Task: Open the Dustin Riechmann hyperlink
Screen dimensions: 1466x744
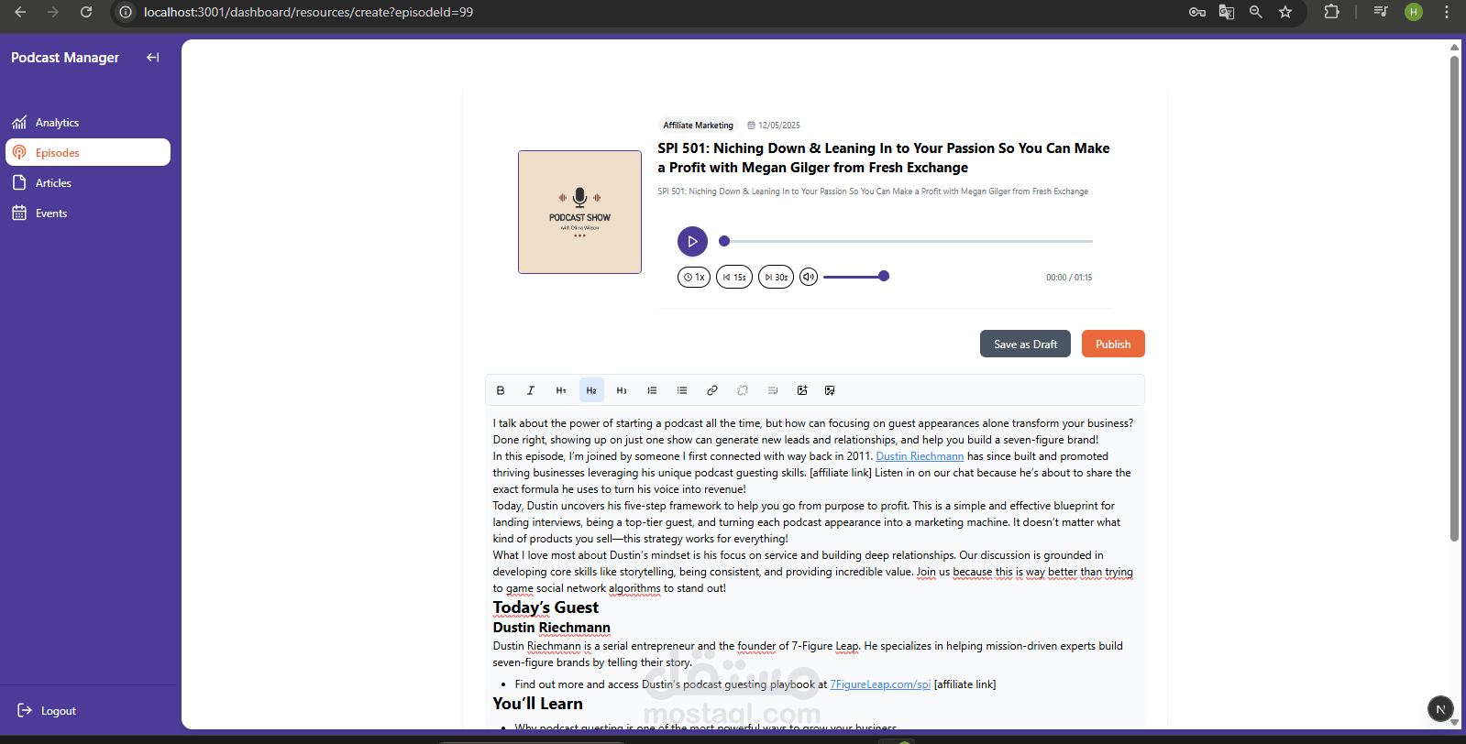Action: tap(920, 456)
